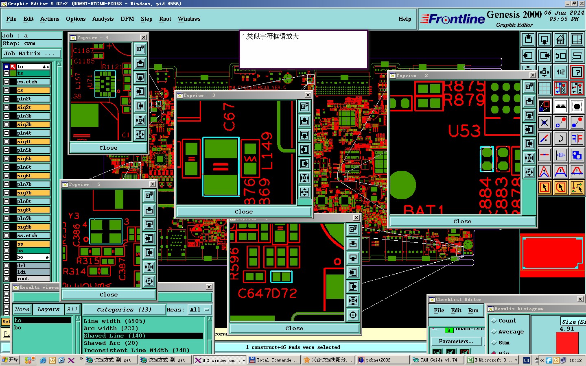Viewport: 586px width, 366px height.
Task: Toggle checkbox for layer cs.etch
Action: tap(7, 82)
